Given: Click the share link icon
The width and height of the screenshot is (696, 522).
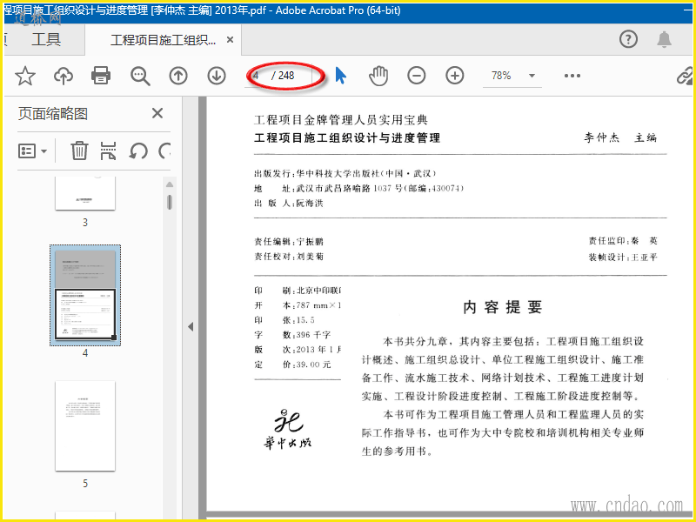Looking at the screenshot, I should point(685,76).
